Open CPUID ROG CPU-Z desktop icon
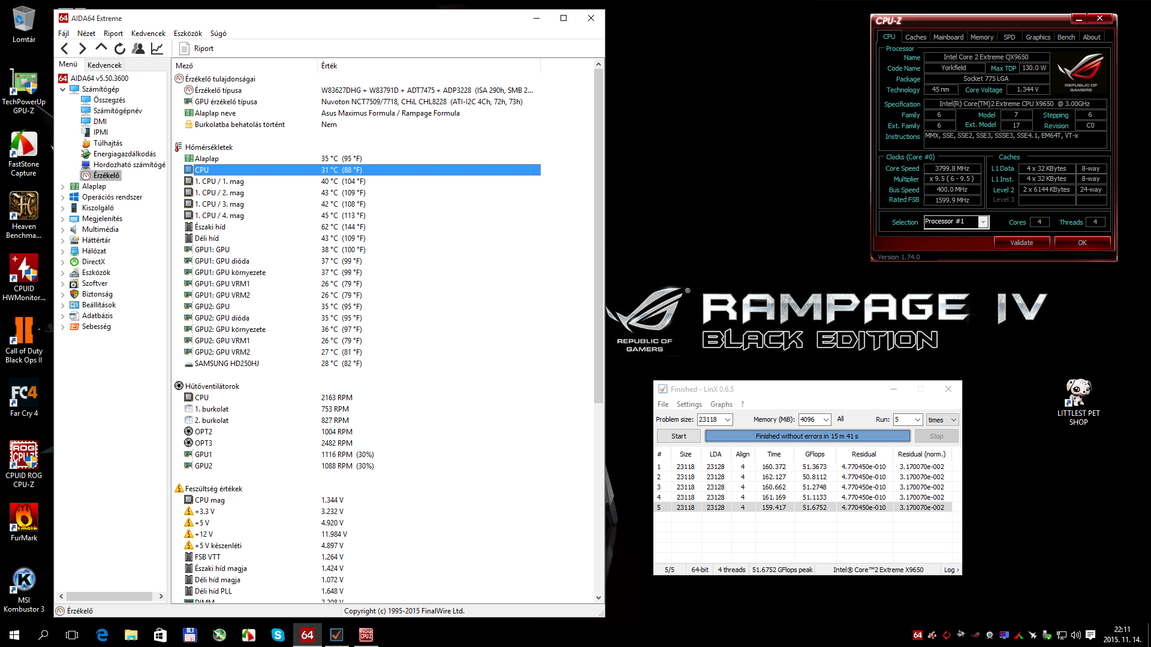 (24, 465)
